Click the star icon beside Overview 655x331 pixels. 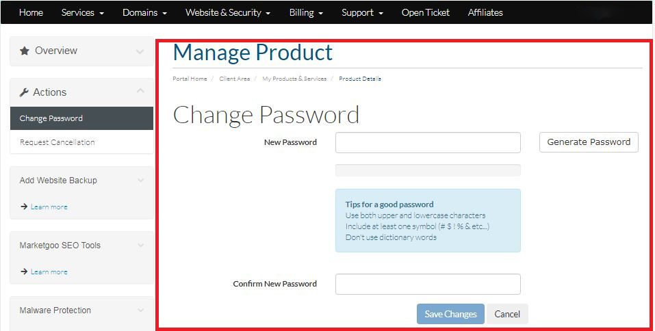[x=25, y=51]
